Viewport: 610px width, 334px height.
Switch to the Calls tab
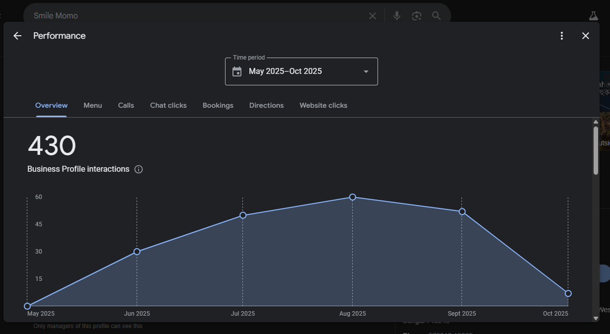[126, 105]
